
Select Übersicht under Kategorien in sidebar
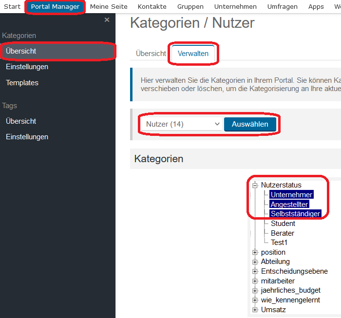click(58, 51)
